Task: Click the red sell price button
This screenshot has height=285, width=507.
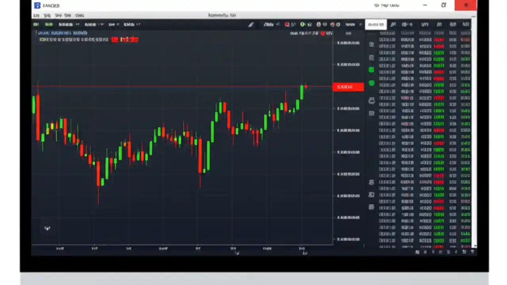Action: coord(348,87)
